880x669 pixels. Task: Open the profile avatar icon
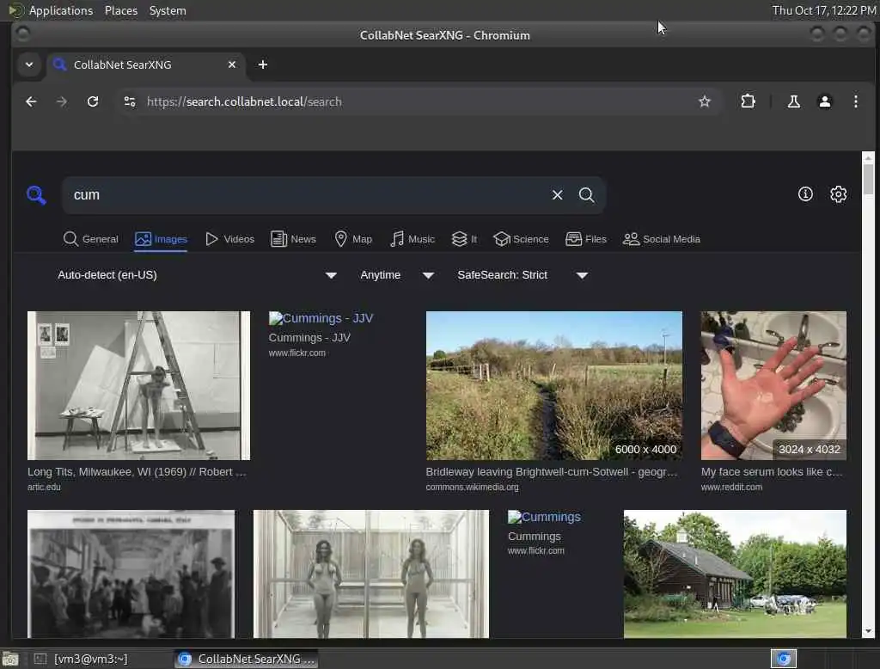825,101
